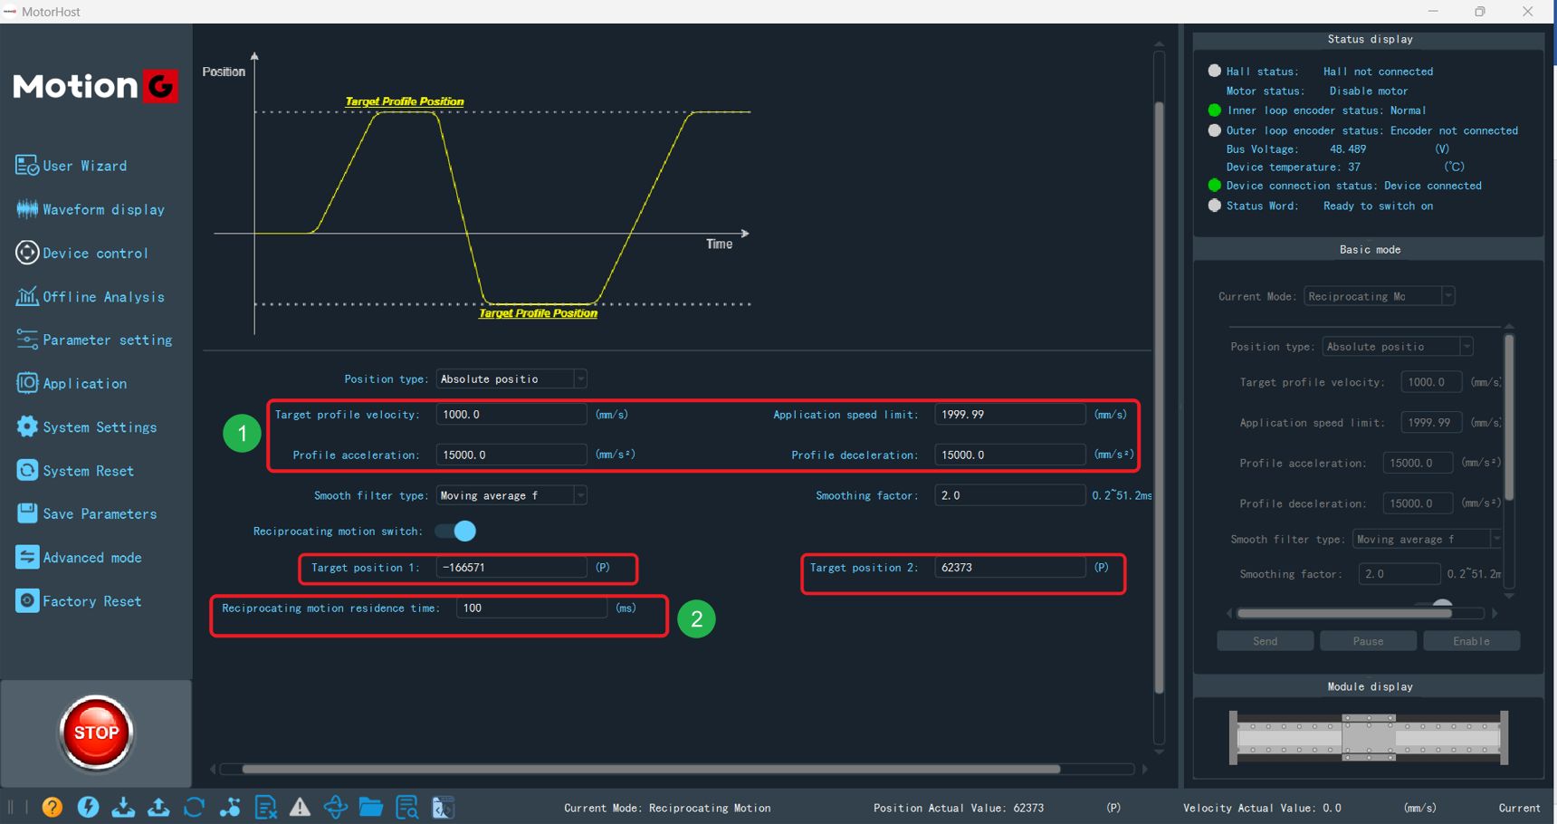Click Basic mode horizontal scrollbar
This screenshot has width=1557, height=824.
point(1344,613)
